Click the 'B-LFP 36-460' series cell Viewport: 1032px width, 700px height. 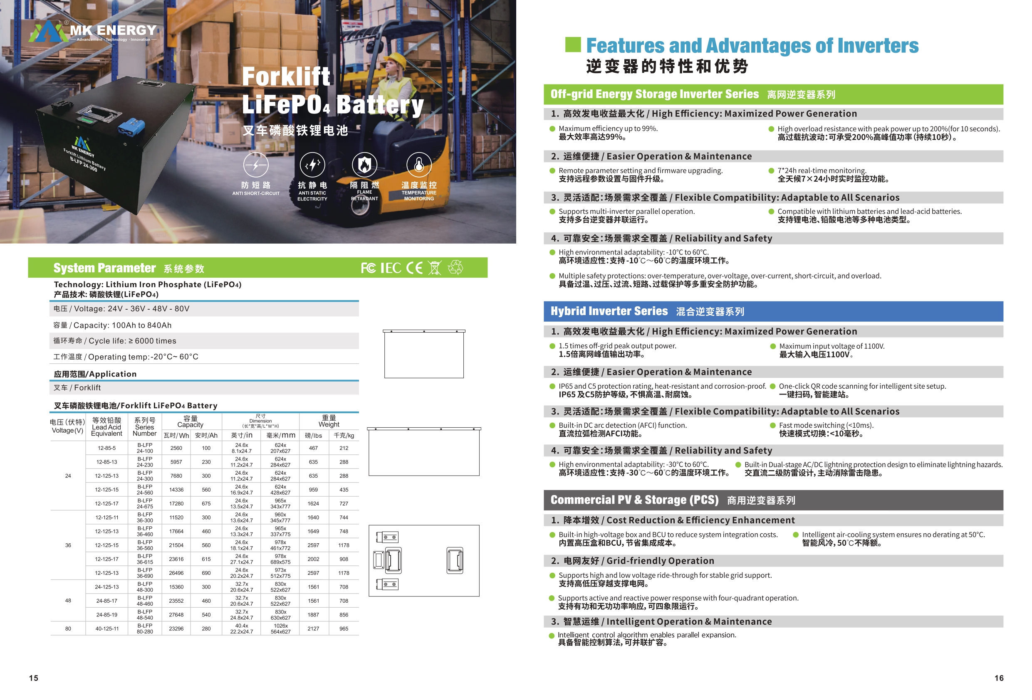click(145, 531)
